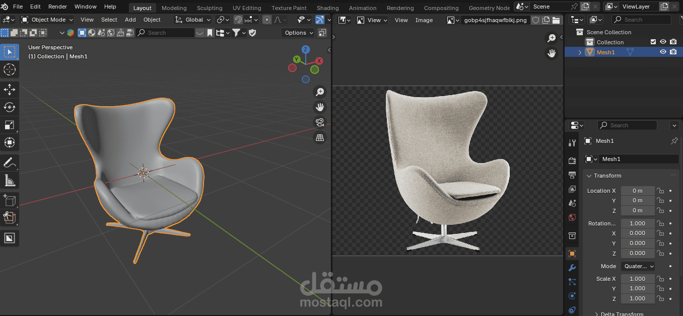Click the blue Z axis on gizmo
Viewport: 683px width, 316px height.
tap(306, 49)
